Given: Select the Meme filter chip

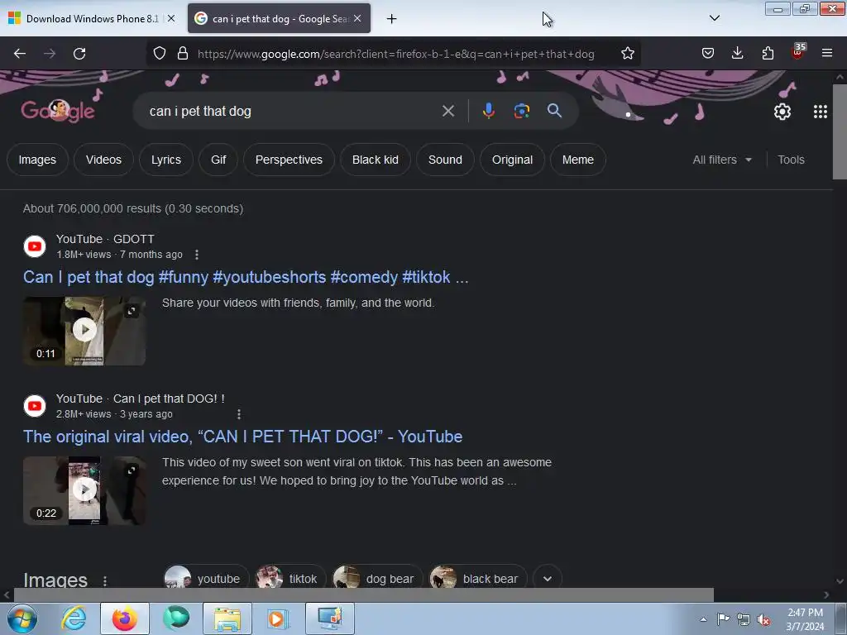Looking at the screenshot, I should coord(578,160).
